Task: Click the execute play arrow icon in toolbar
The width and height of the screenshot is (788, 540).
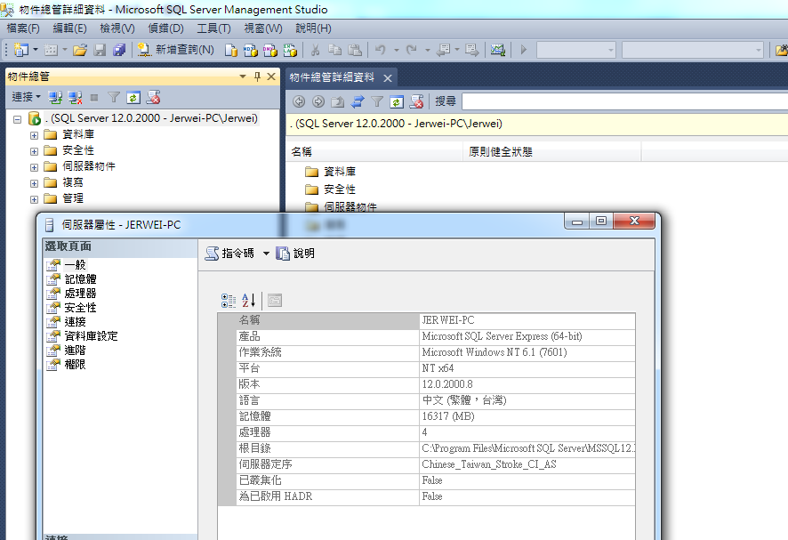Action: [x=524, y=50]
